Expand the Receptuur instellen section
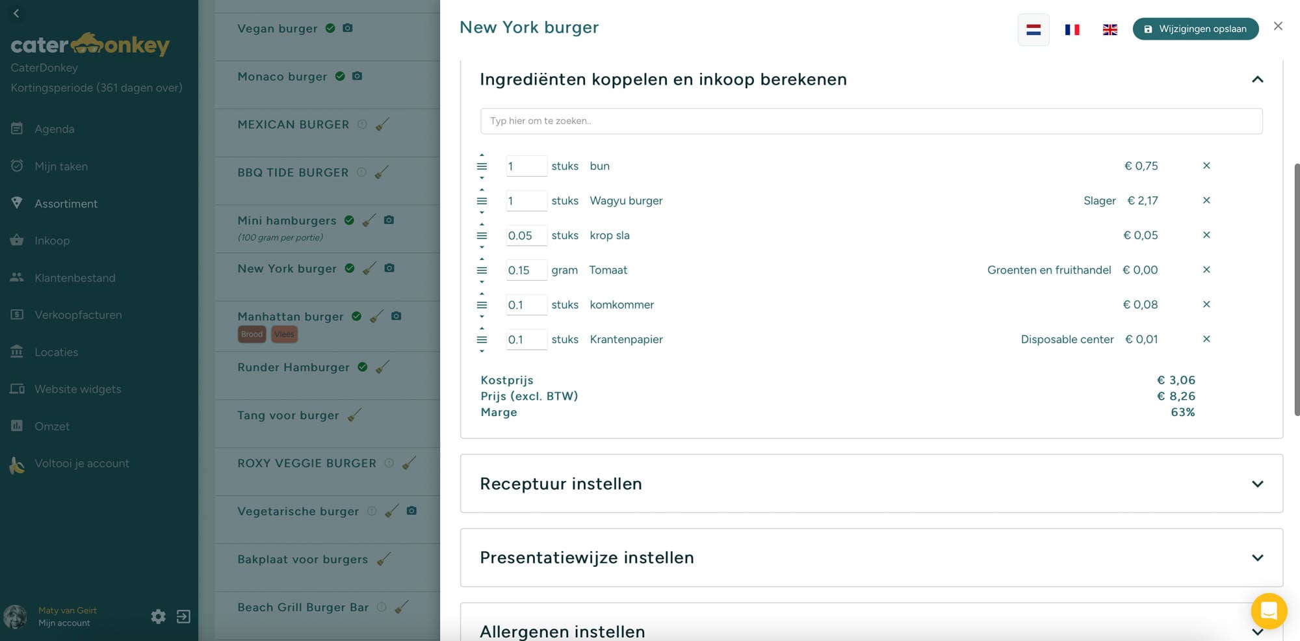1300x641 pixels. pos(1257,484)
